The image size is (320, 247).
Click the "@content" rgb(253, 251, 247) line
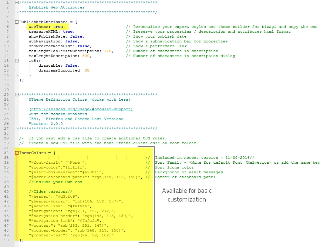click(69, 225)
